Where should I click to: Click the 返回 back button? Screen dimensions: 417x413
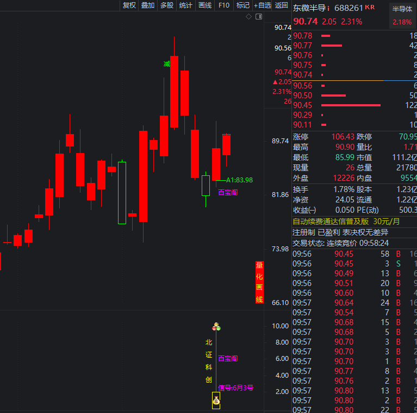pos(282,5)
